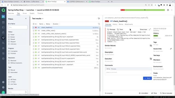Image resolution: width=175 pixels, height=98 pixels.
Task: Go to Launches breadcrumb link
Action: click(30, 10)
